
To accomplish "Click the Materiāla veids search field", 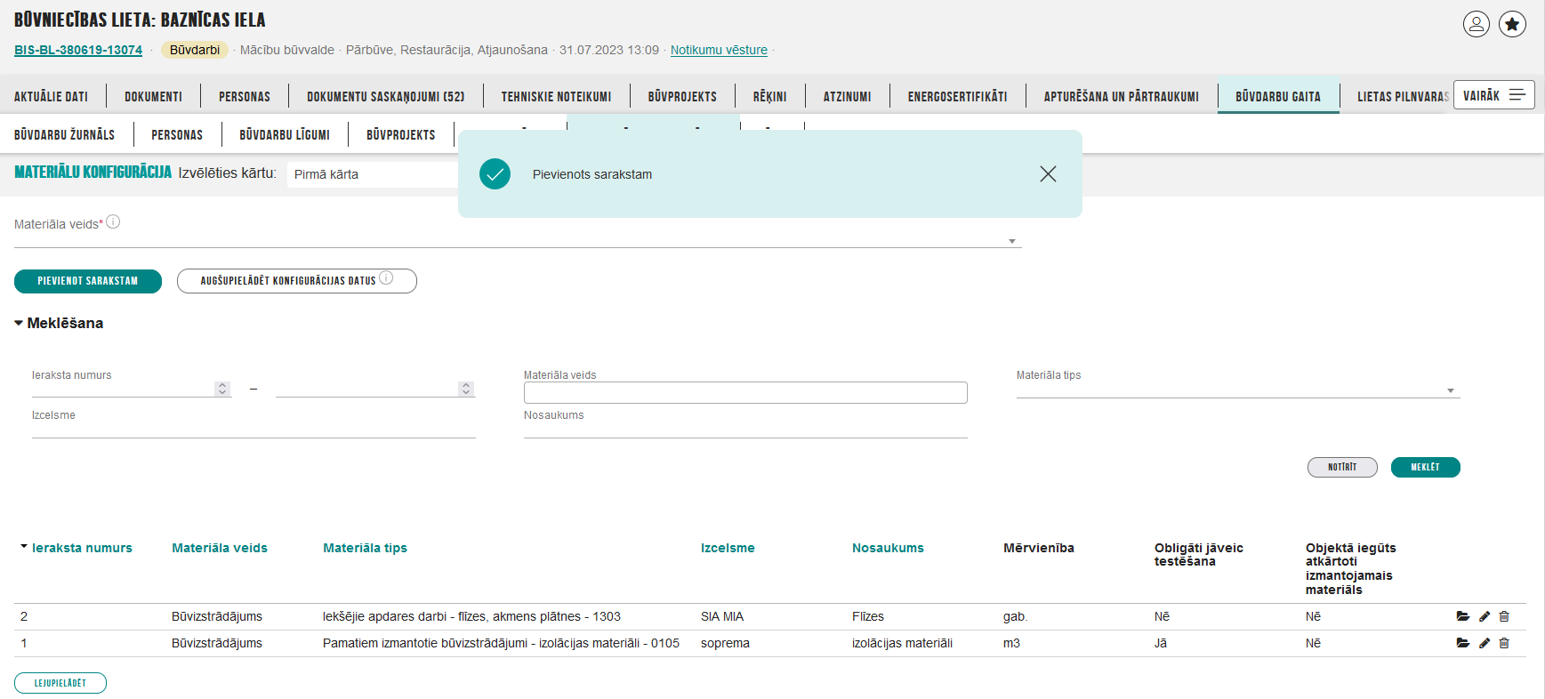I will coord(745,393).
